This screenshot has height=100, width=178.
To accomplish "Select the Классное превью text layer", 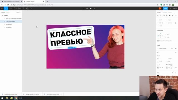I will coord(11,21).
